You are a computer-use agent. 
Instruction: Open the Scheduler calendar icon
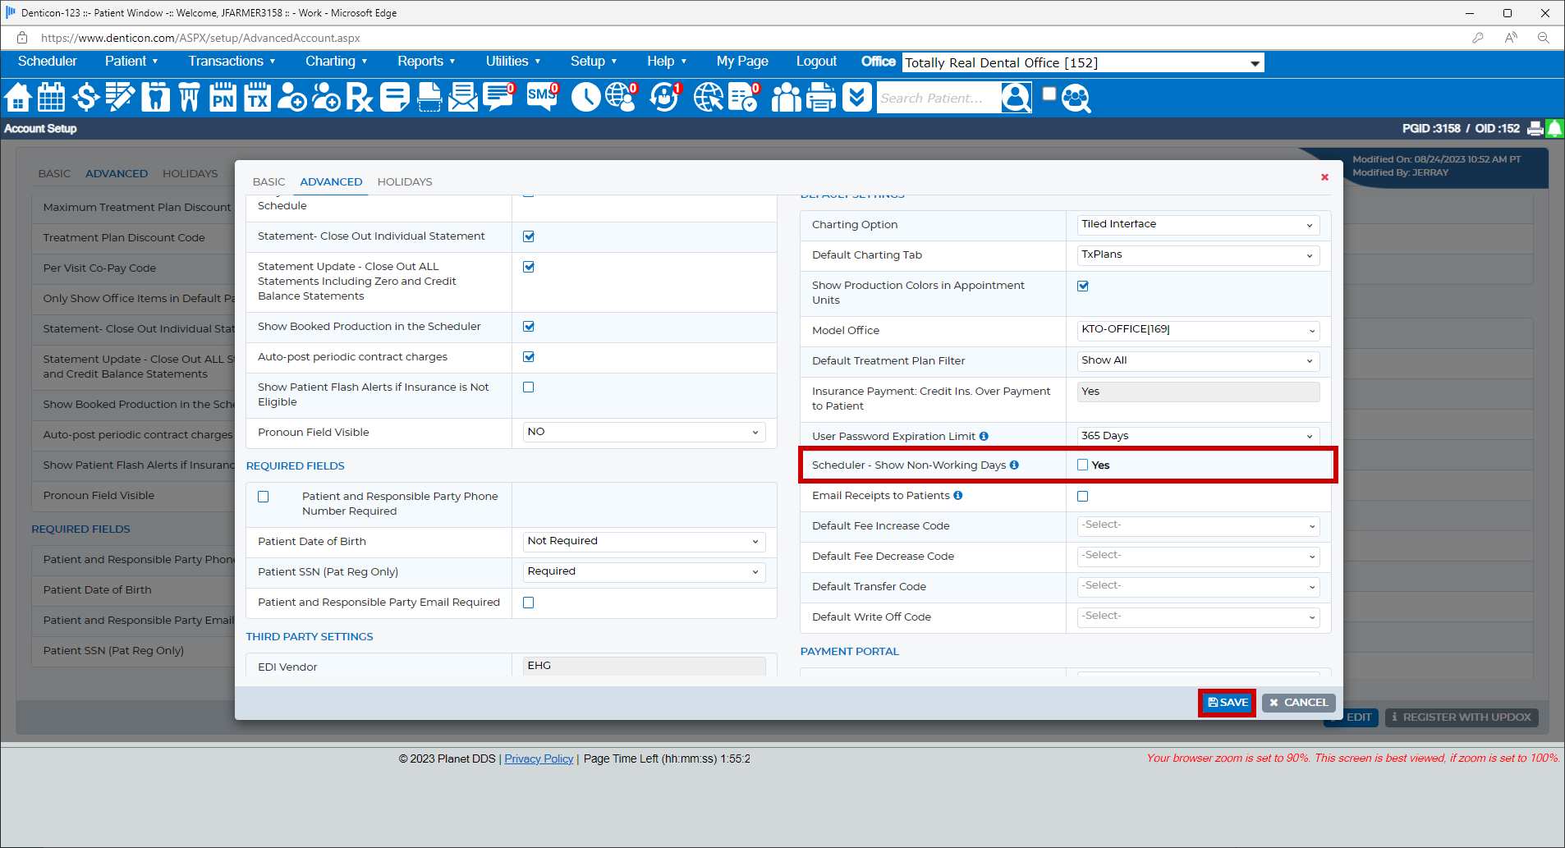tap(51, 98)
